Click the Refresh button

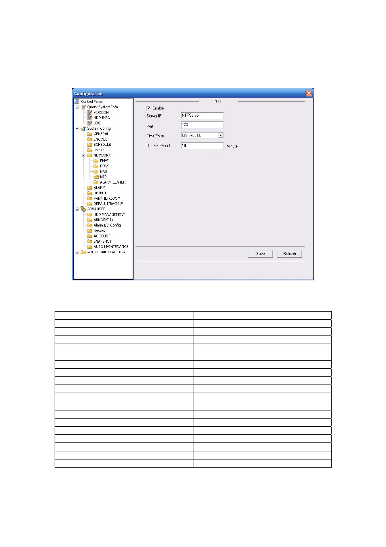click(x=290, y=254)
